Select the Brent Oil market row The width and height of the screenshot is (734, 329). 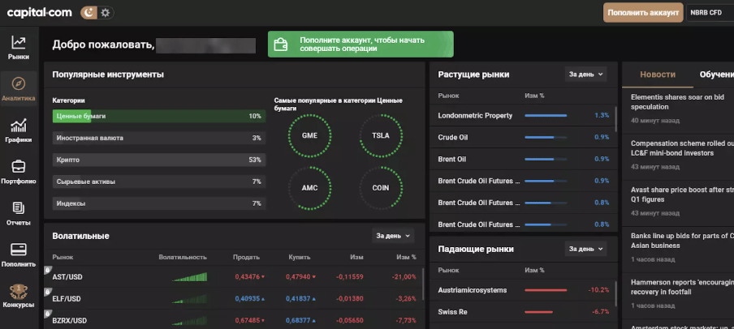(x=524, y=159)
